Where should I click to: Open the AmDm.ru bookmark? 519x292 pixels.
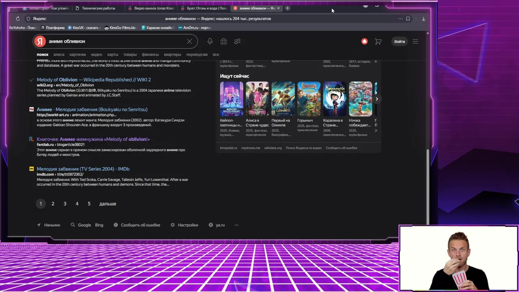click(195, 28)
